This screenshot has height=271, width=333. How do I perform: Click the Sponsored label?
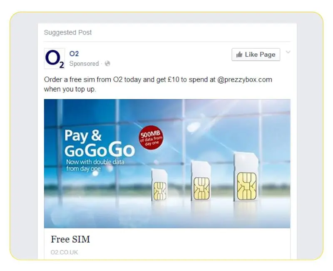[84, 64]
